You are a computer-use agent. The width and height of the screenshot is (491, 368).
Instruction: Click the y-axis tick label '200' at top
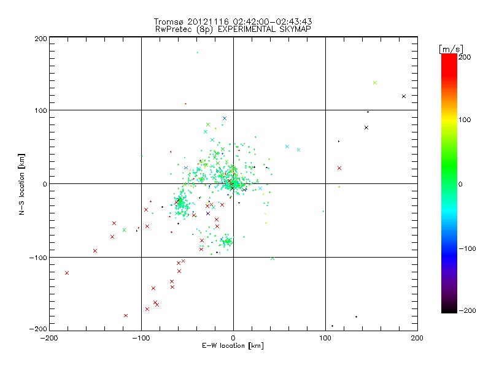click(x=41, y=39)
